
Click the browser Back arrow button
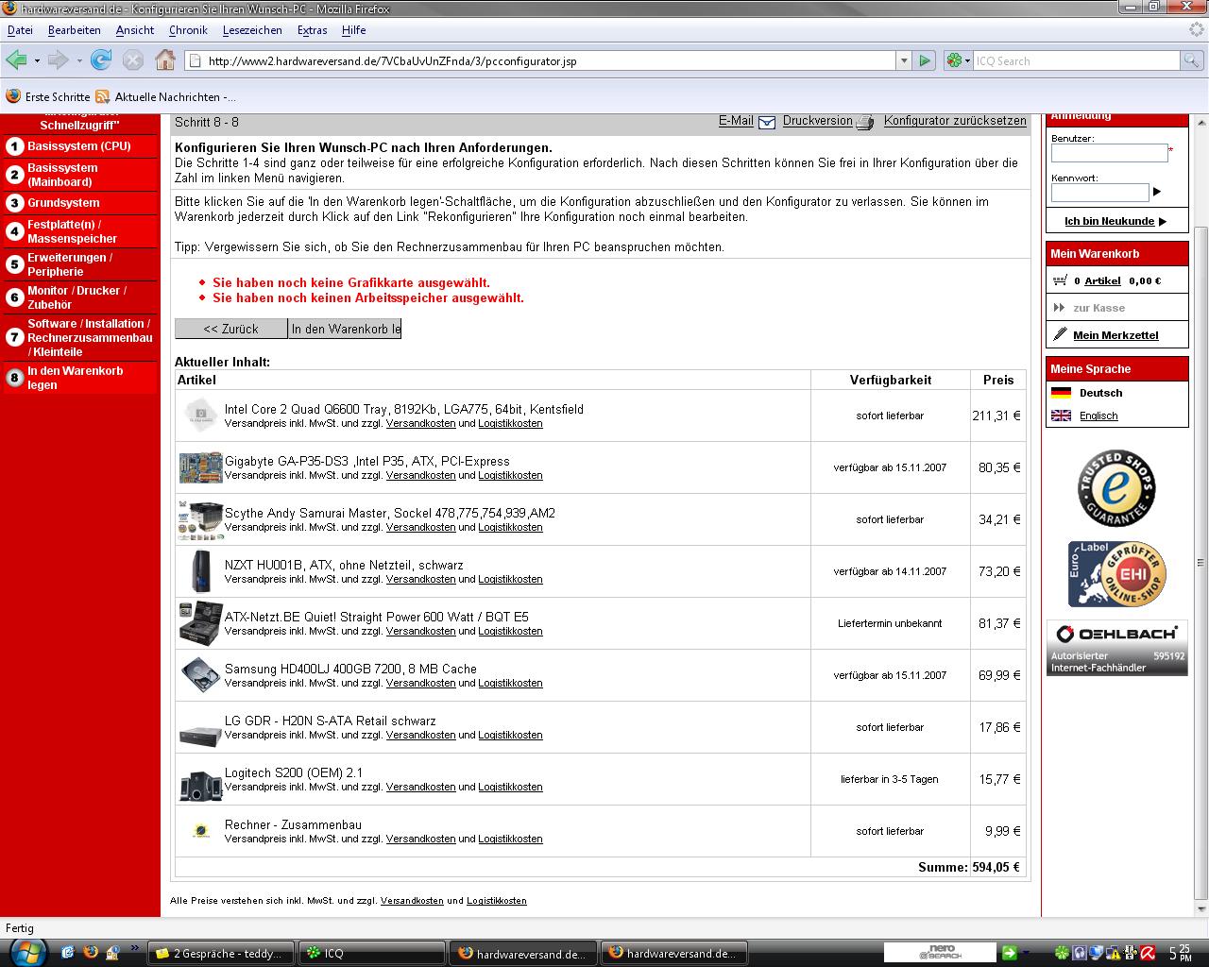15,60
